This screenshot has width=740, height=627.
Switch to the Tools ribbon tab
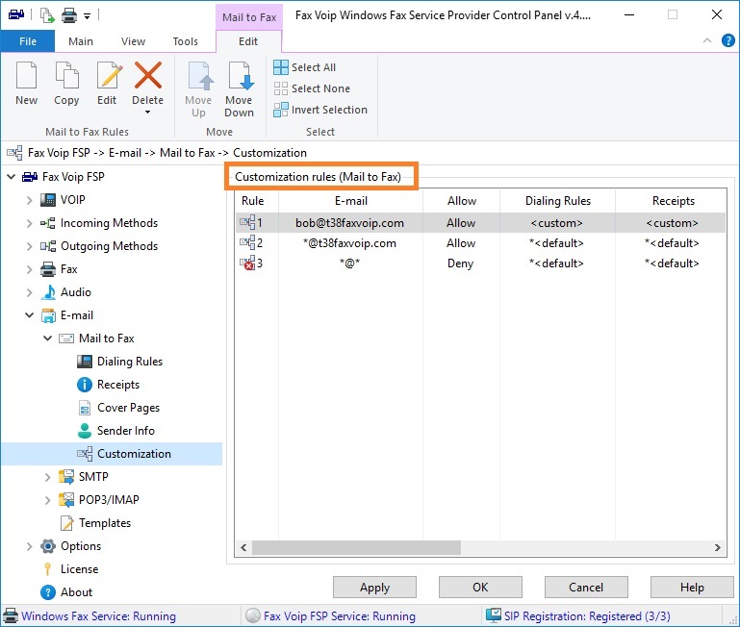[186, 41]
